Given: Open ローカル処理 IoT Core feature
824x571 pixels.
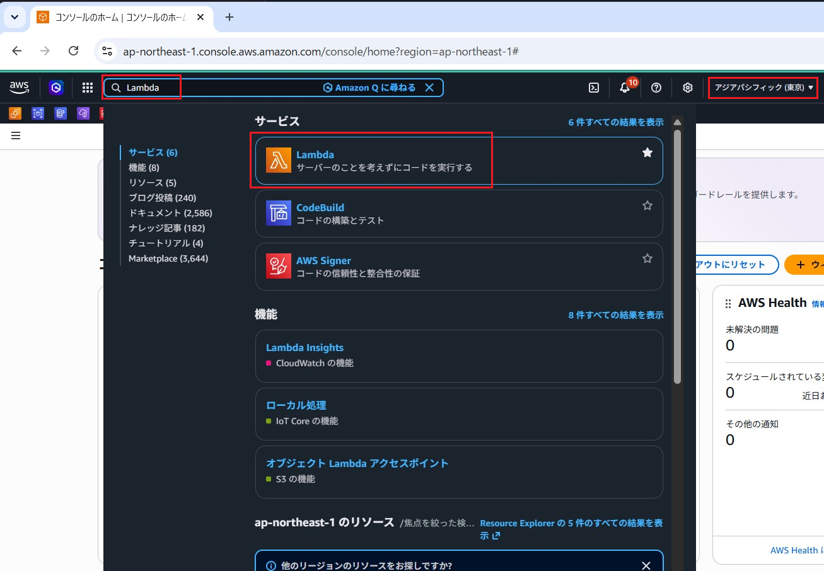Looking at the screenshot, I should point(296,405).
